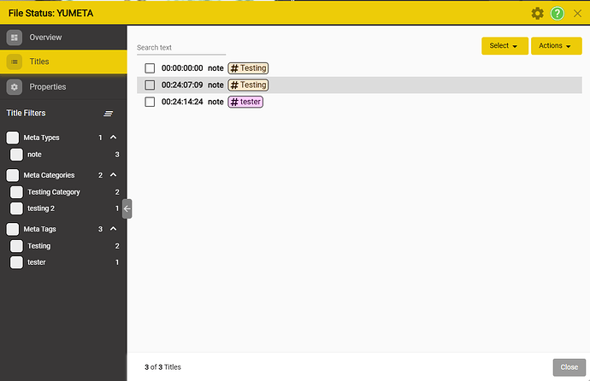
Task: Collapse the Meta Types section
Action: pyautogui.click(x=114, y=138)
